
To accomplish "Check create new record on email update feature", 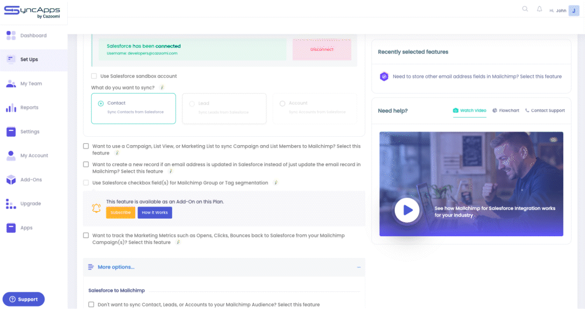I will (x=86, y=164).
